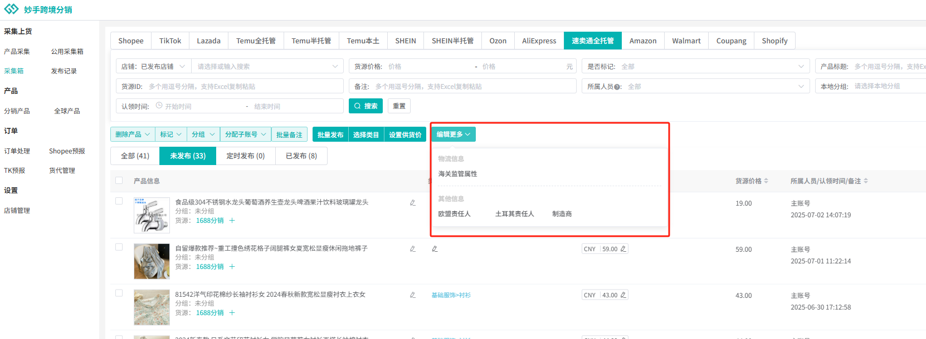Switch to the Temu全托管 tab
Image resolution: width=926 pixels, height=339 pixels.
(256, 41)
